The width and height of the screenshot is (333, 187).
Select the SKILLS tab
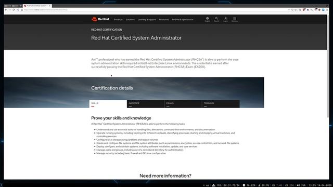pyautogui.click(x=108, y=104)
